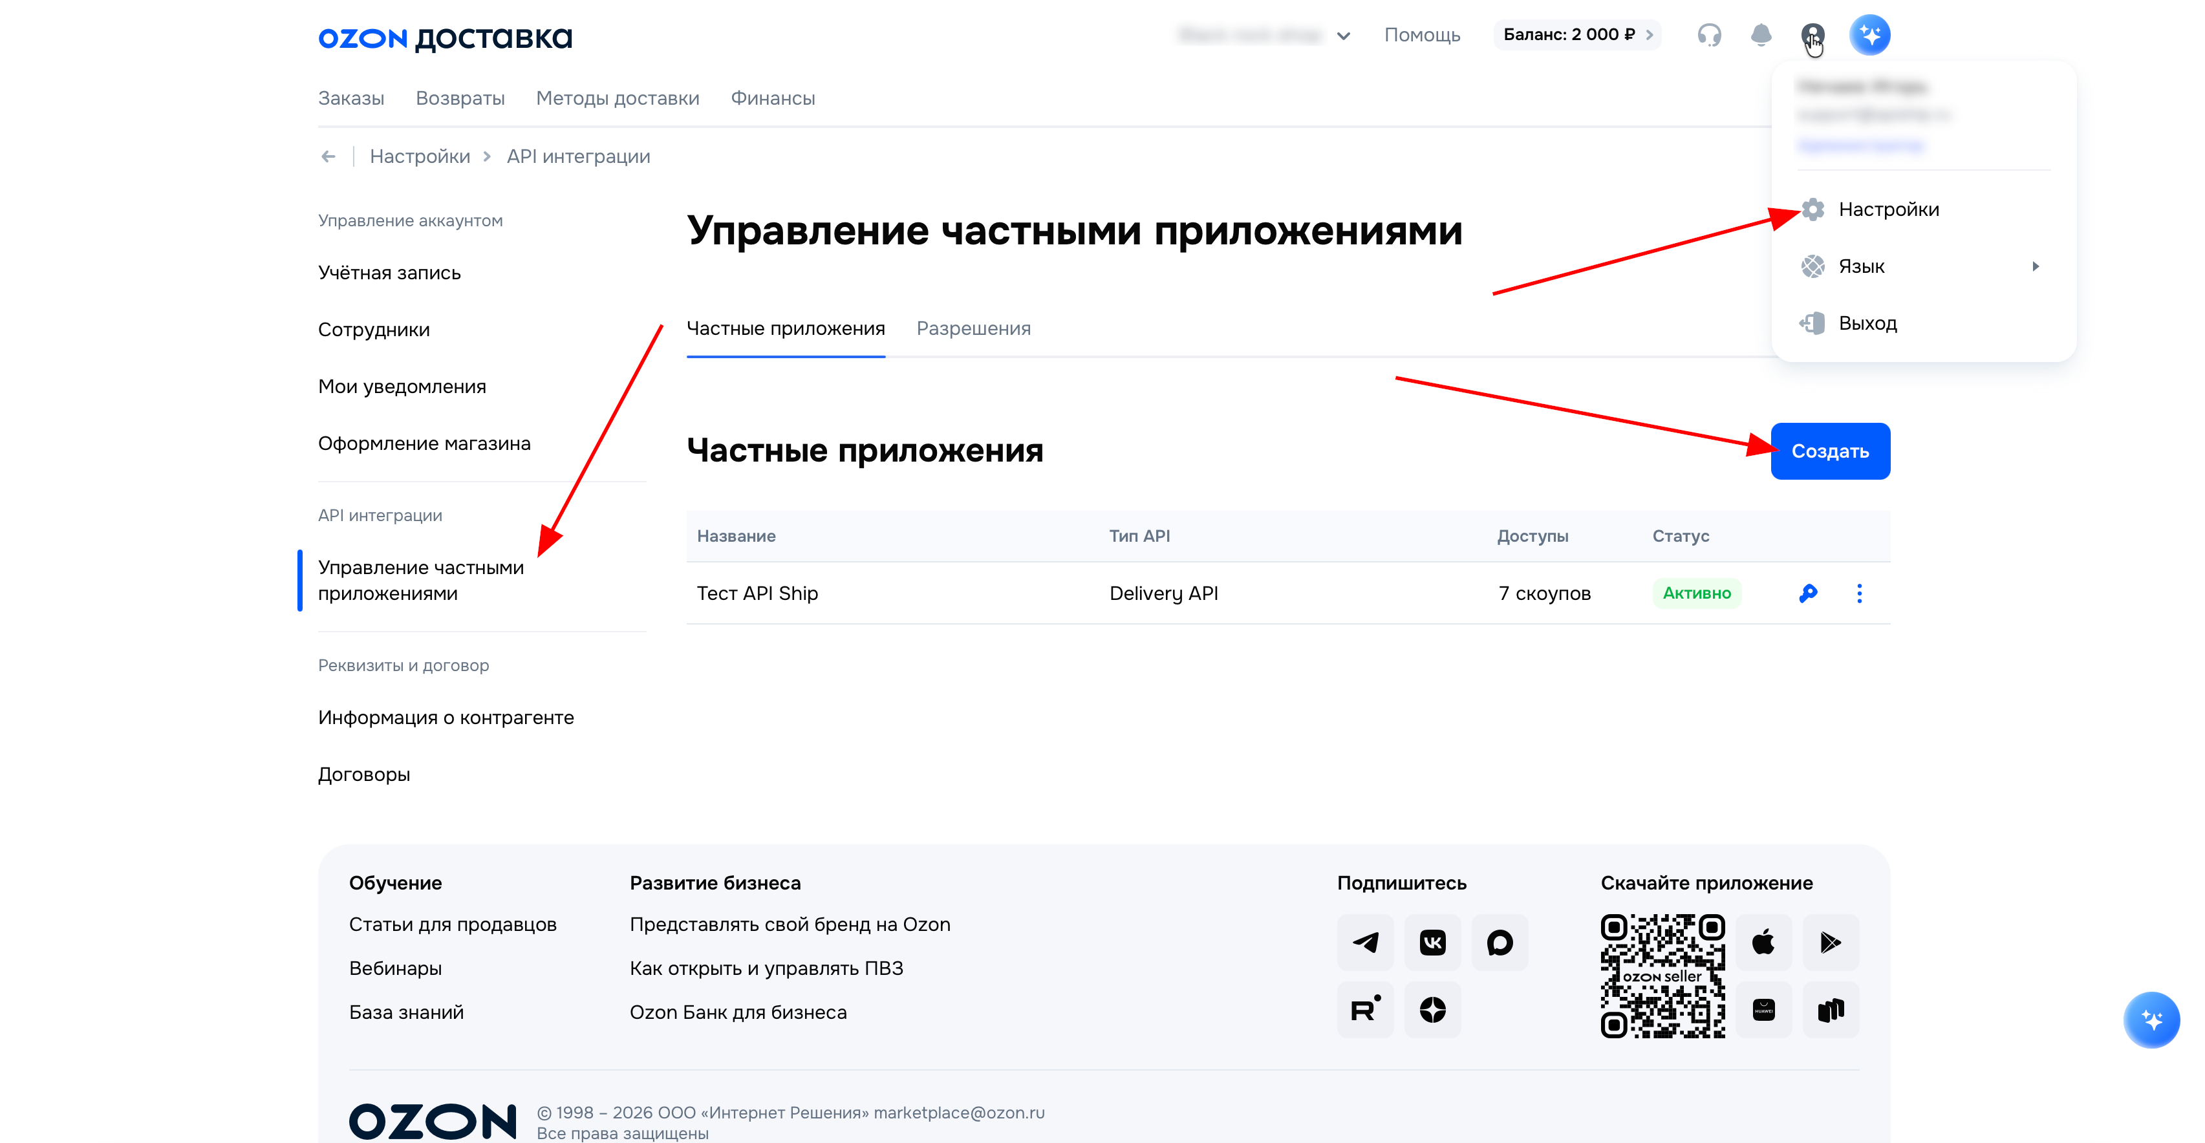Screen dimensions: 2205x1143
Task: Open the Telegram channel icon
Action: point(1365,942)
